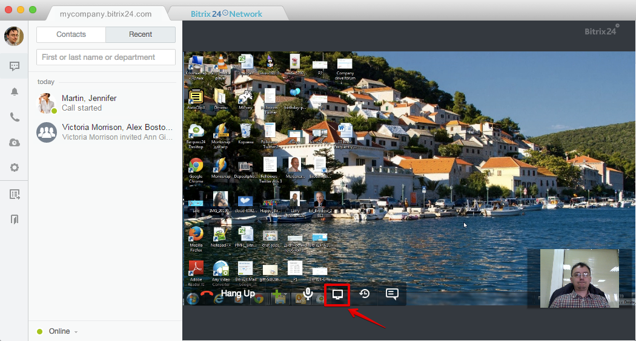This screenshot has width=636, height=341.
Task: Open the chat messages sidebar icon
Action: [x=14, y=66]
